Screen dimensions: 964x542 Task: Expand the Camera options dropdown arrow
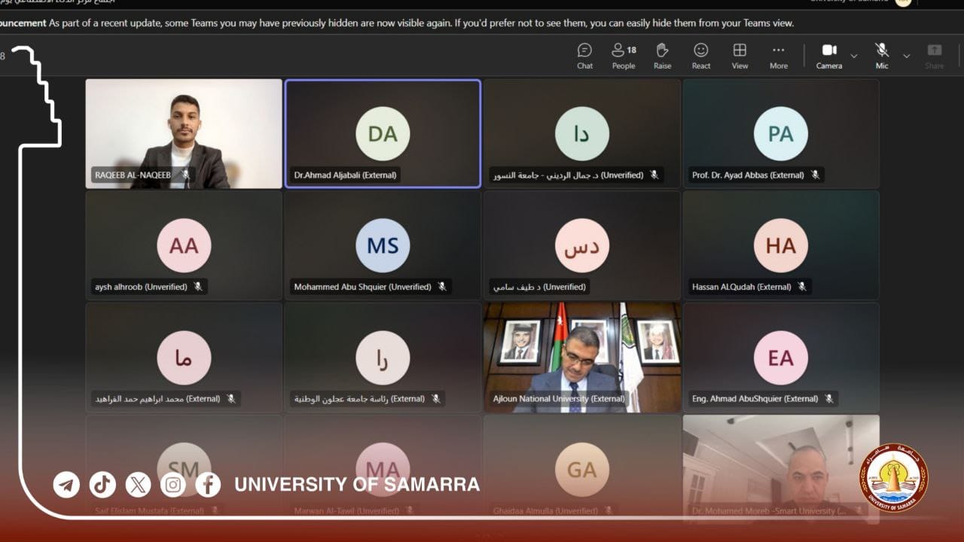click(854, 56)
